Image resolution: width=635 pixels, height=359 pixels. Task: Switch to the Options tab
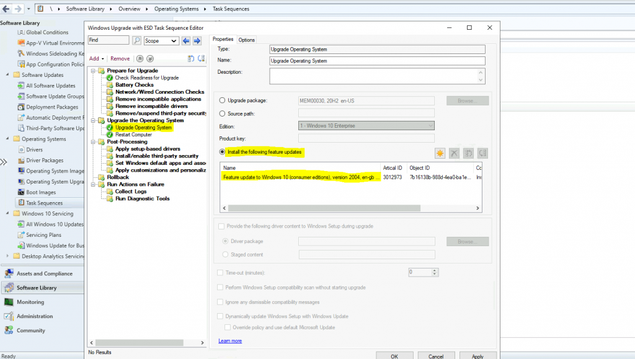coord(246,40)
